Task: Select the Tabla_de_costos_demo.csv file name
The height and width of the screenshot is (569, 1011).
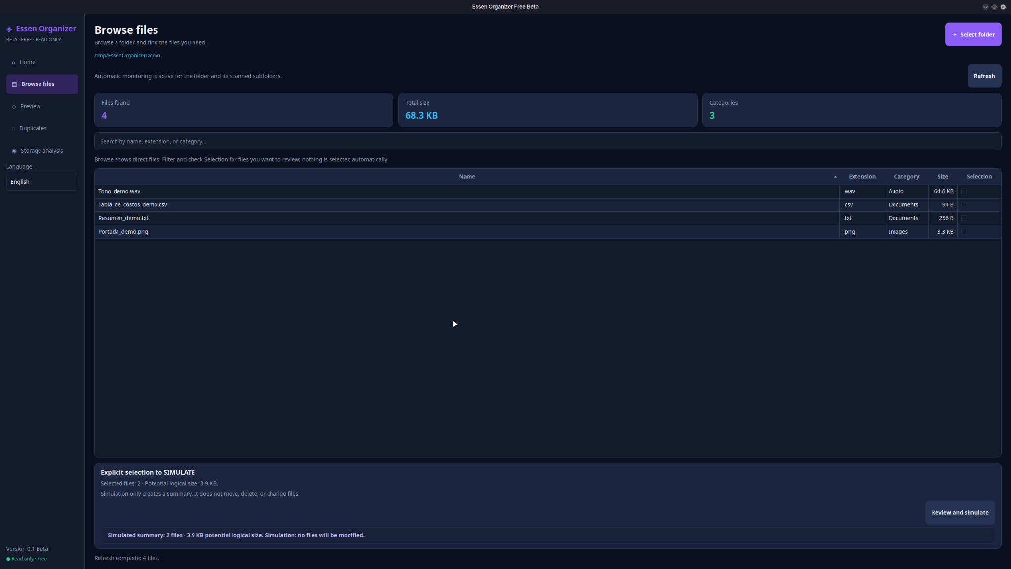Action: 133,205
